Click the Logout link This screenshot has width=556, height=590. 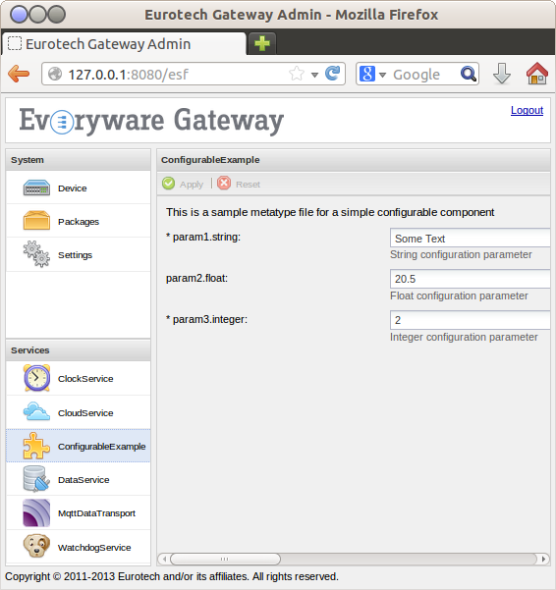pos(527,110)
